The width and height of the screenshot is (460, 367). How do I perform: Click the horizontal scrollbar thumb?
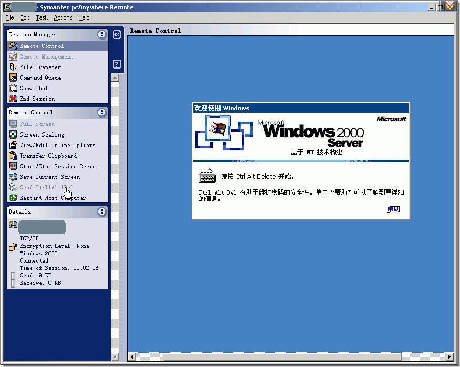coord(283,356)
